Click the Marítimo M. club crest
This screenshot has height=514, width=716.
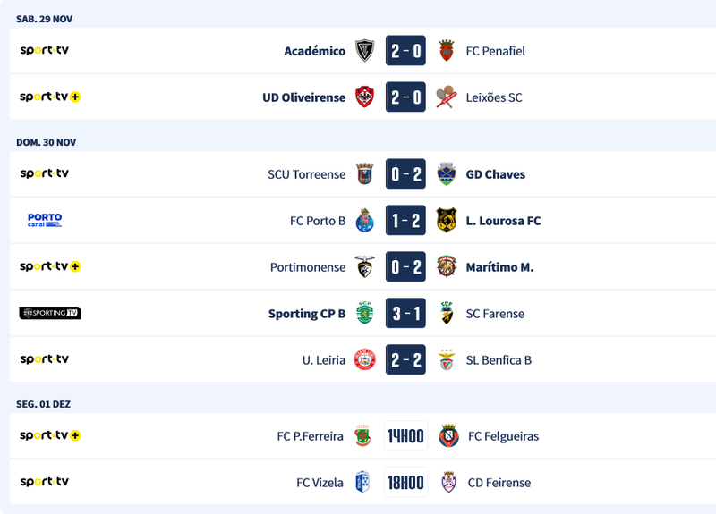[446, 267]
